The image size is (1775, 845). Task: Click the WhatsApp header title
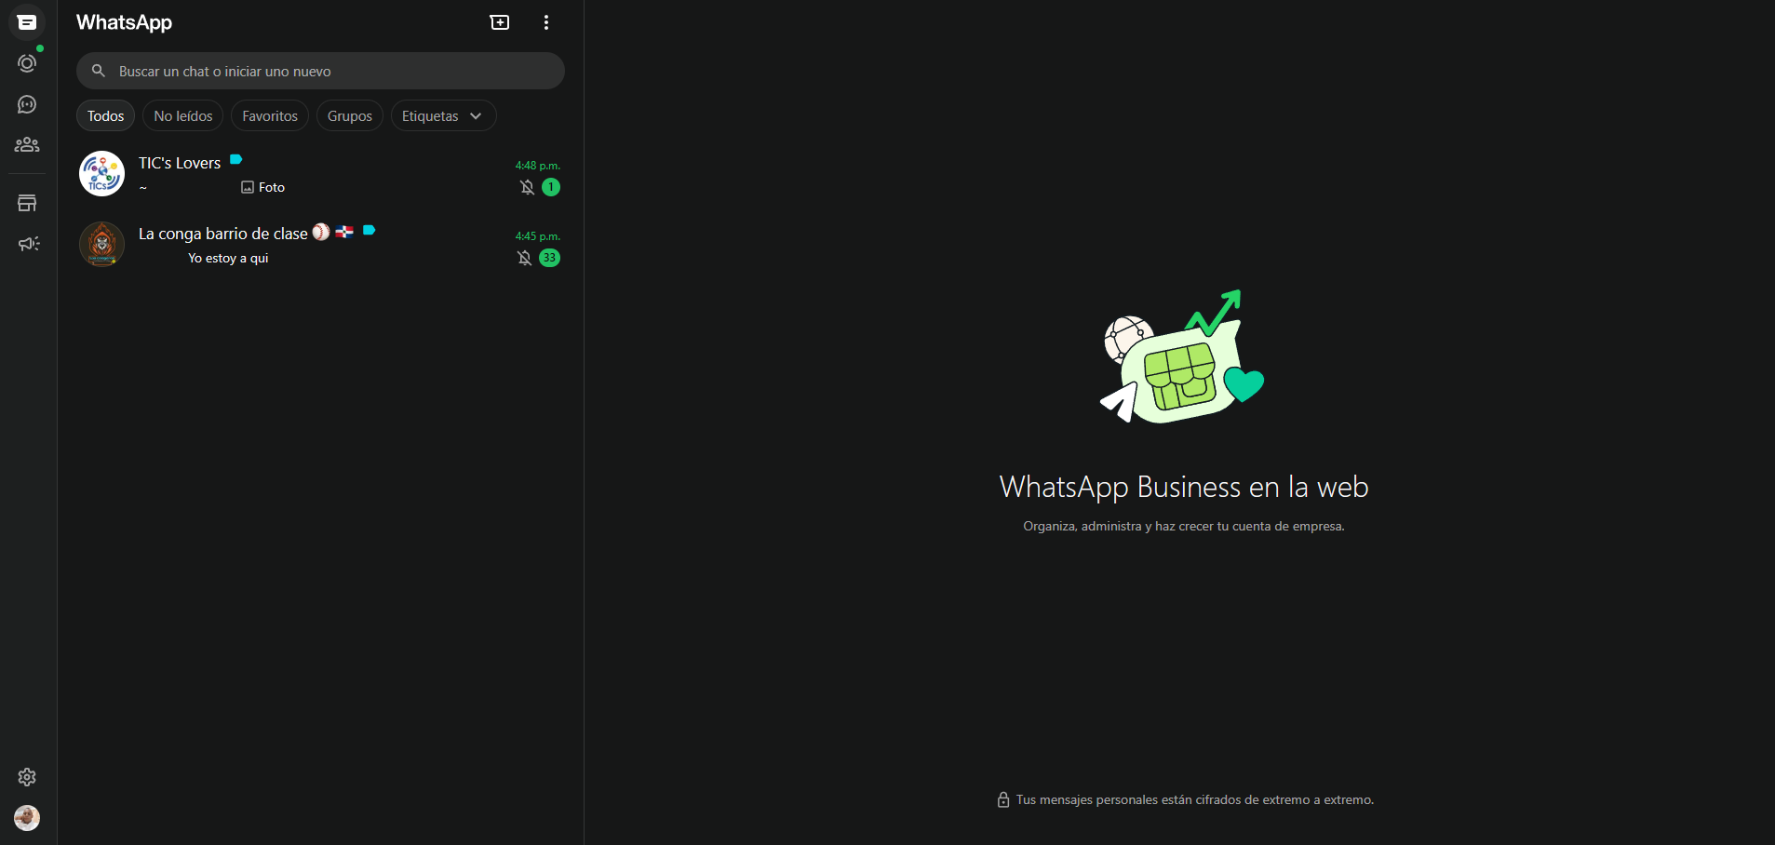(124, 22)
